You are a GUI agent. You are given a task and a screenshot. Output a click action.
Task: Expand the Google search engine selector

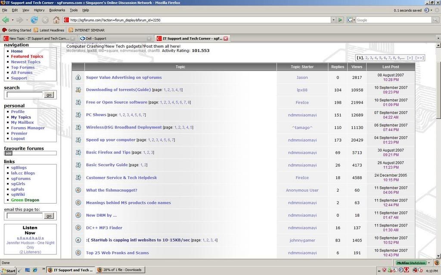point(351,20)
